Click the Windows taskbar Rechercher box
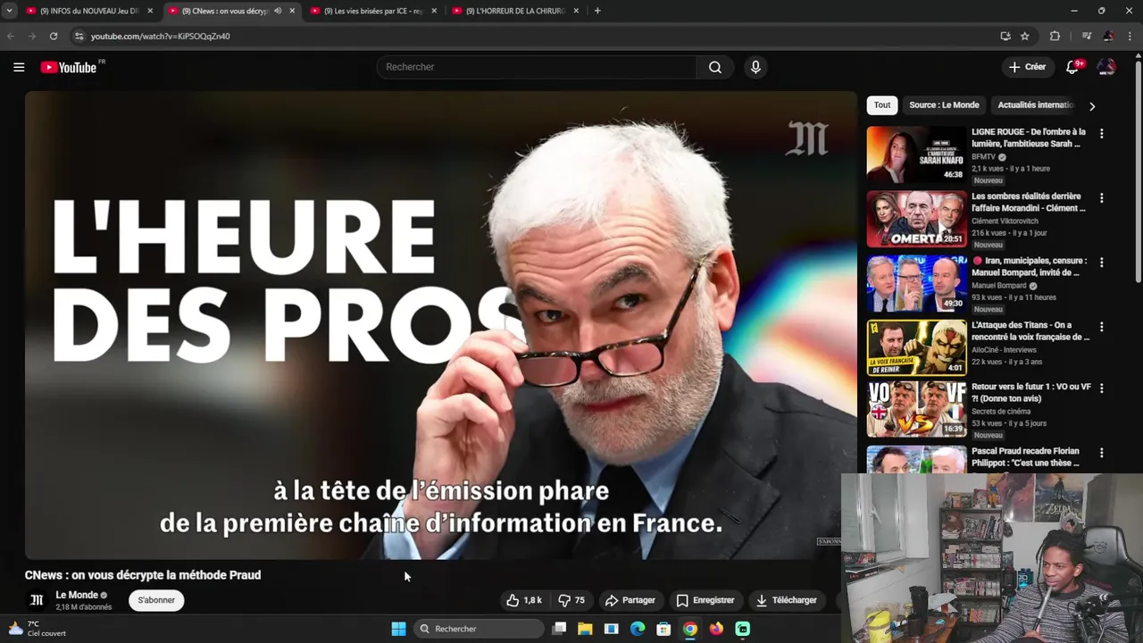The height and width of the screenshot is (643, 1143). click(480, 629)
